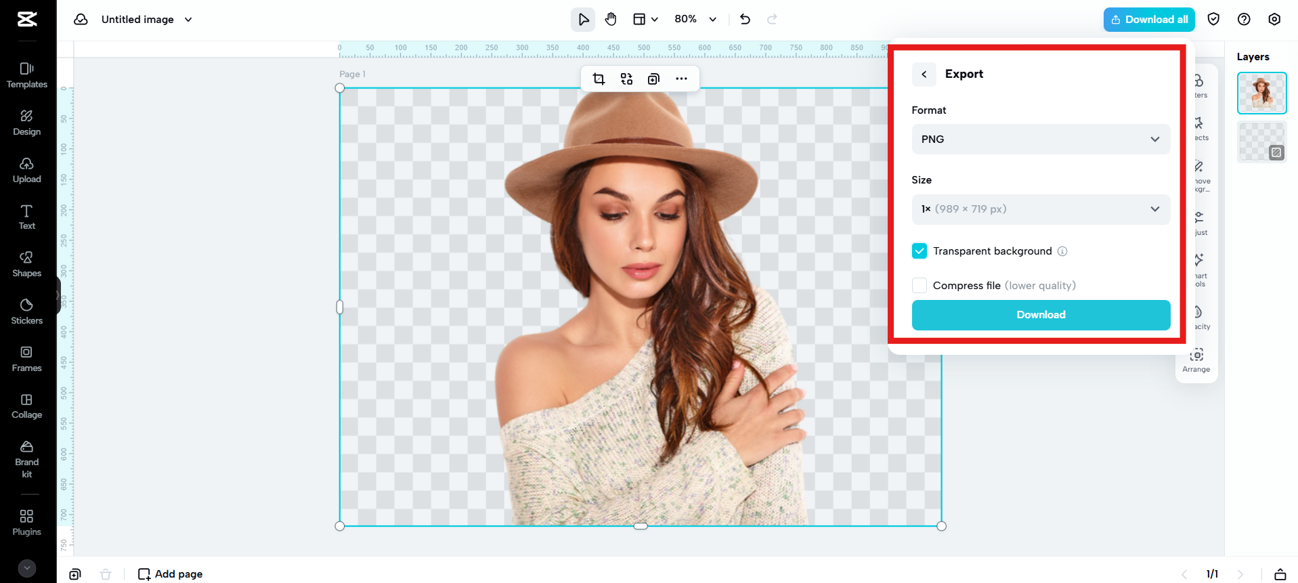Open the Templates tab
Screen dimensions: 1298x583
pos(27,75)
